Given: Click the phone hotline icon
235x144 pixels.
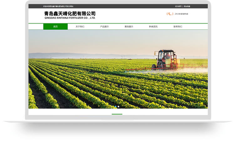Looking at the screenshot, I should [x=169, y=14].
